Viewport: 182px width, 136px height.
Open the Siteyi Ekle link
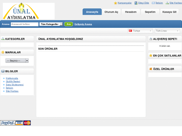click(x=143, y=3)
